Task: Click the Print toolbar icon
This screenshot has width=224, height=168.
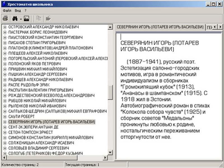Action: 5,18
